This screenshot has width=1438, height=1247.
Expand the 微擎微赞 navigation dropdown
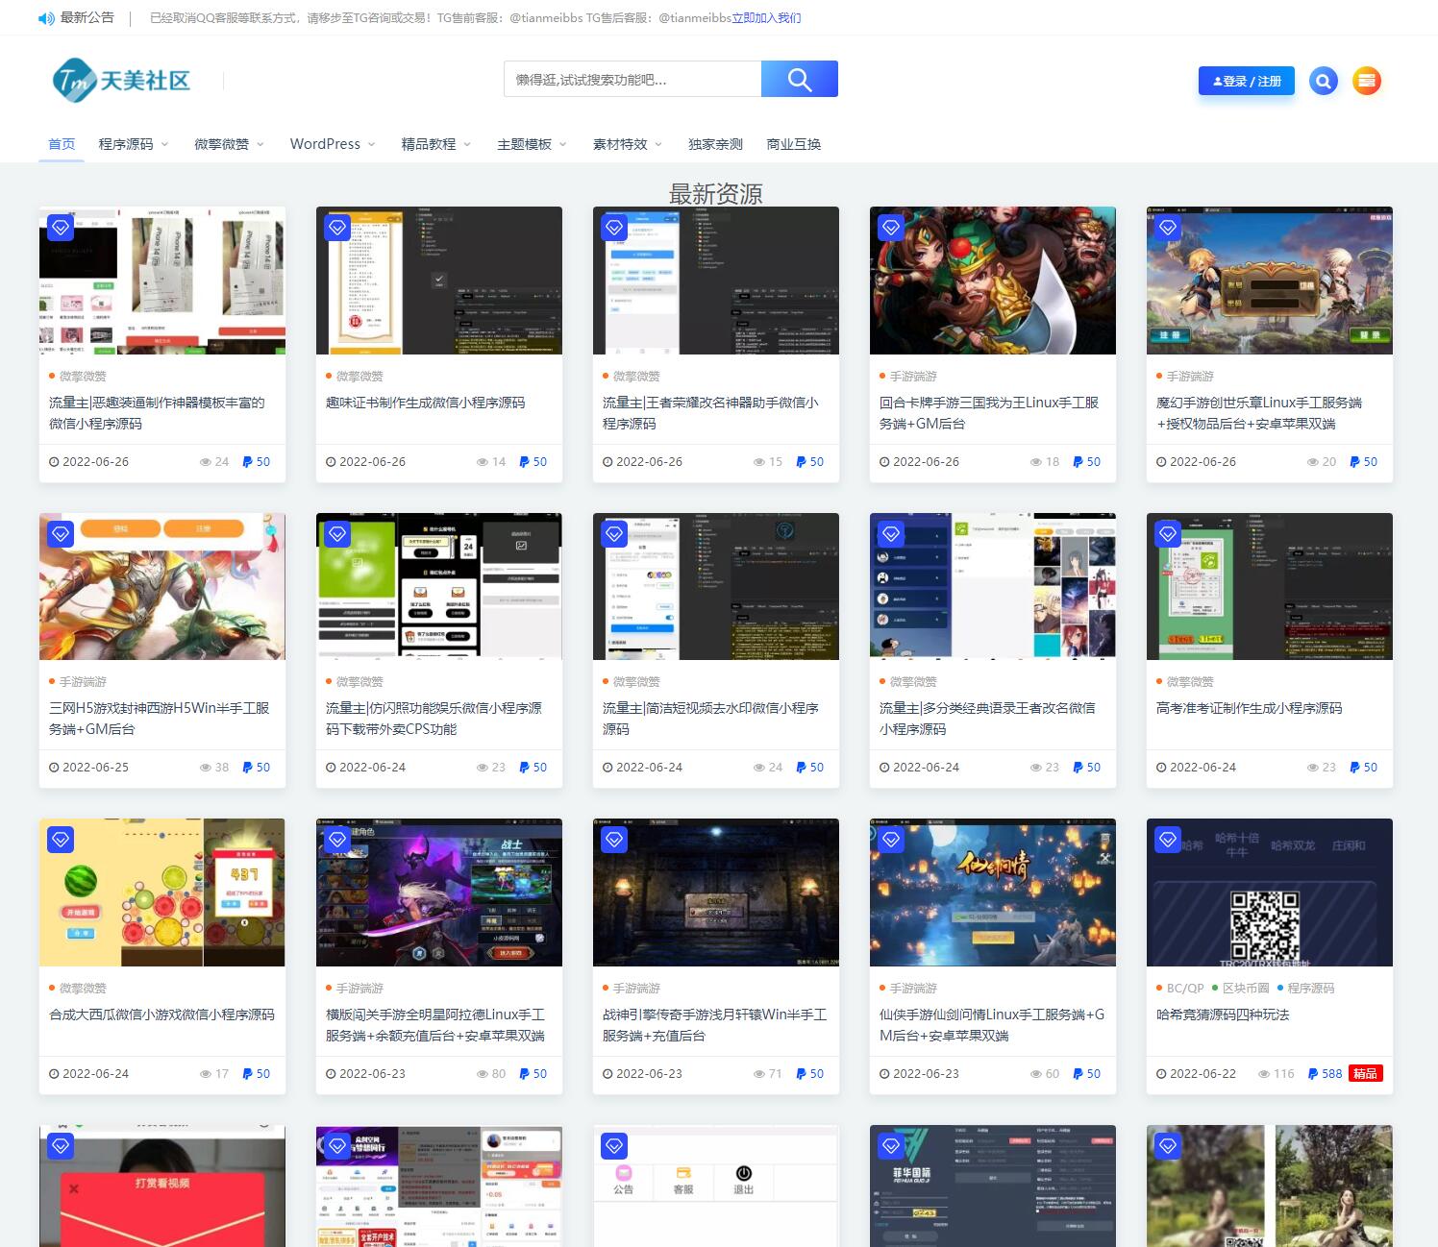click(x=229, y=144)
